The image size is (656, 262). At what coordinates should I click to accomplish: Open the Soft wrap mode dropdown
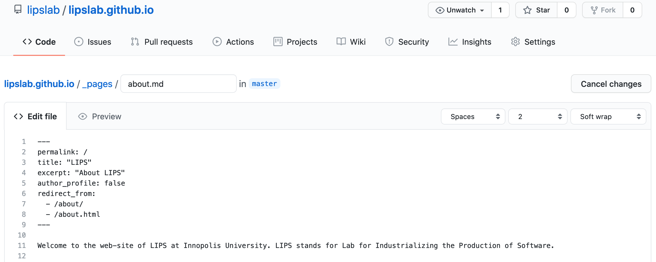608,116
